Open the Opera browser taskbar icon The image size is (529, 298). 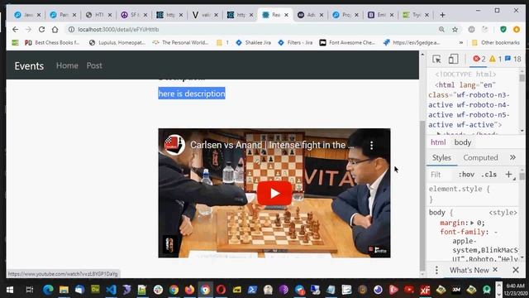(x=221, y=290)
